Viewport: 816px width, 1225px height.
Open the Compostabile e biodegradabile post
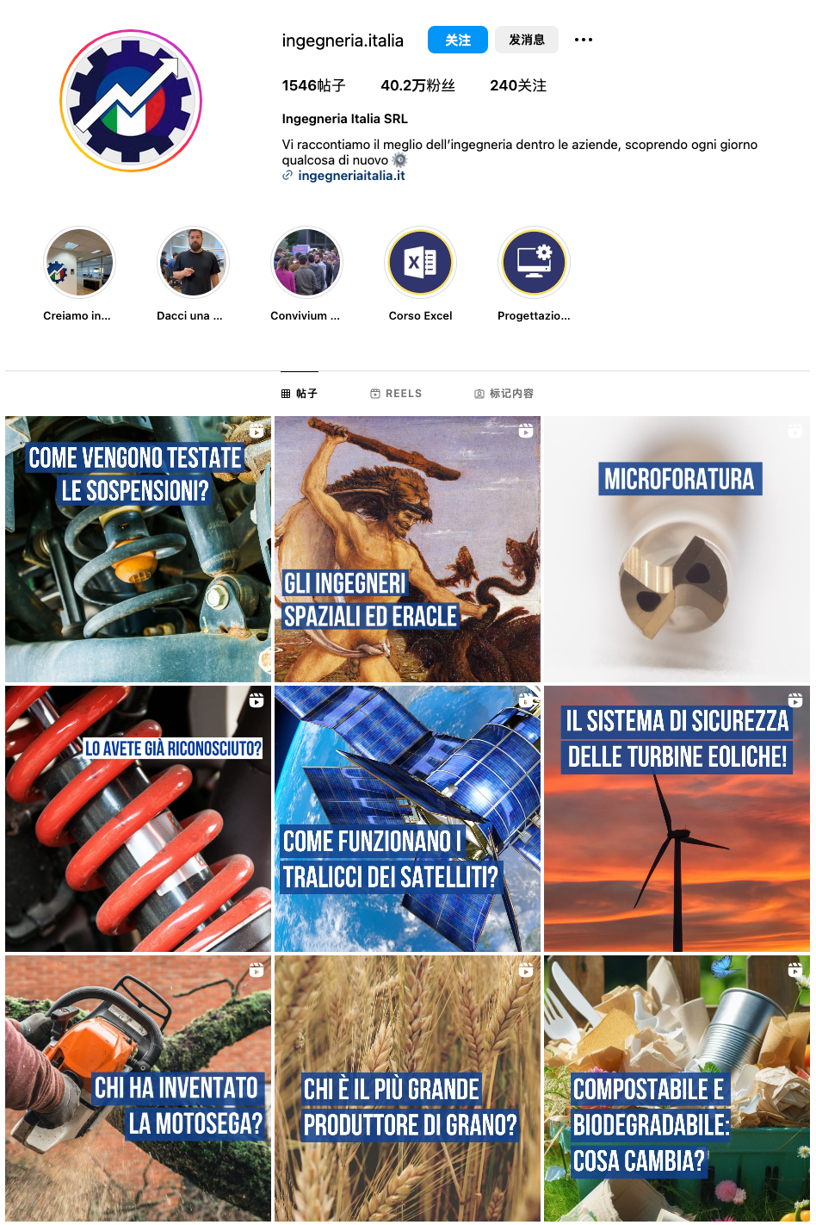coord(677,1088)
